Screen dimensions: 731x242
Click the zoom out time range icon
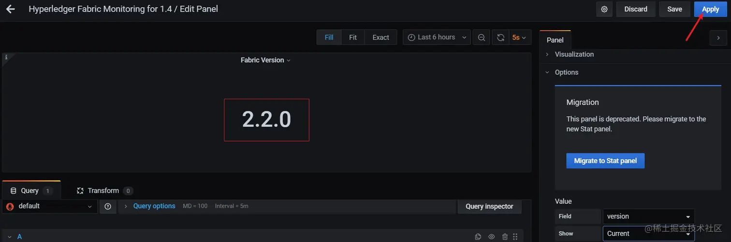click(x=481, y=37)
